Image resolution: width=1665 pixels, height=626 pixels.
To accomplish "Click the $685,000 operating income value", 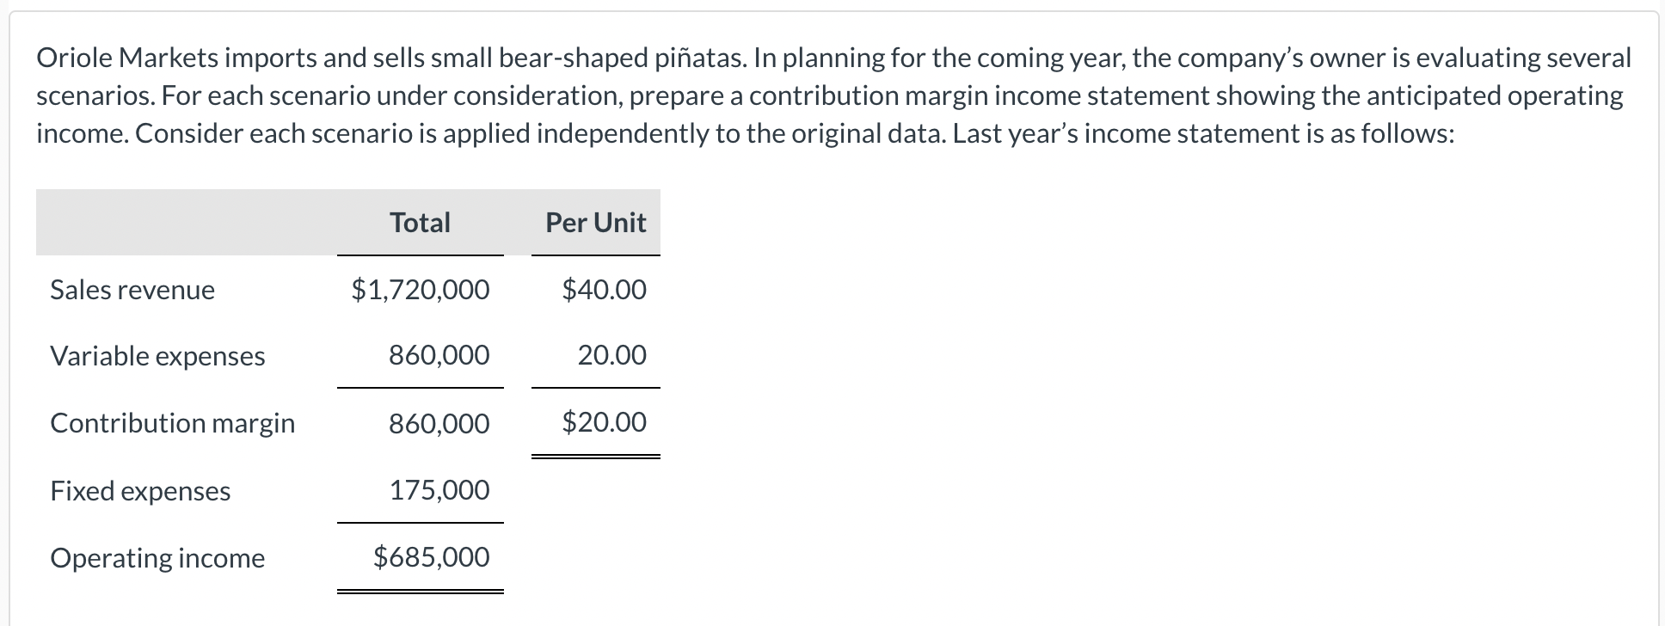I will [x=431, y=557].
